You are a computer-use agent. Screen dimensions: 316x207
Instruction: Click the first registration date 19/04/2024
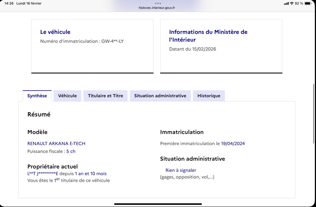(233, 143)
